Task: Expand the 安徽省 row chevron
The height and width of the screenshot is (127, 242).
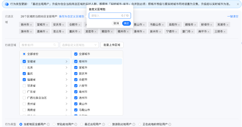Action: click(x=66, y=61)
